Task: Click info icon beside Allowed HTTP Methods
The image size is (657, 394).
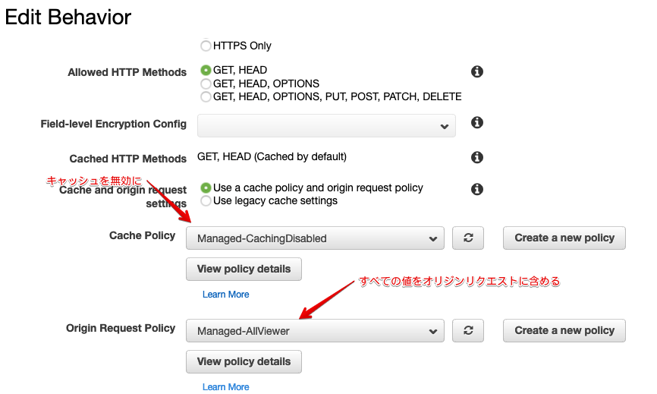Action: tap(477, 71)
